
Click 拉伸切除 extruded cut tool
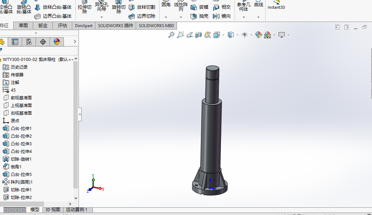(x=84, y=7)
